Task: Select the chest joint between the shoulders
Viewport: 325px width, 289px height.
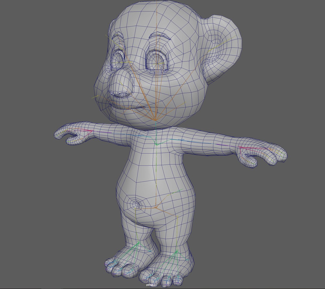Action: click(x=156, y=145)
